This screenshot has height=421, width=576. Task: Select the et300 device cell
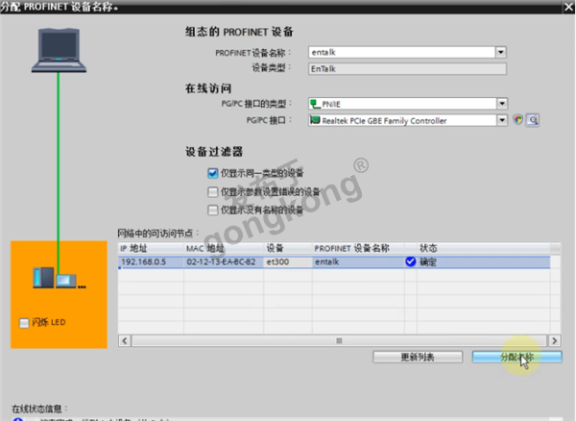[288, 261]
